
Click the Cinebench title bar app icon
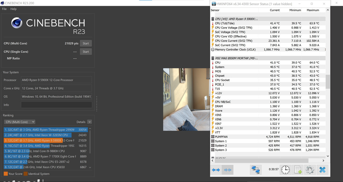[x=2, y=3]
